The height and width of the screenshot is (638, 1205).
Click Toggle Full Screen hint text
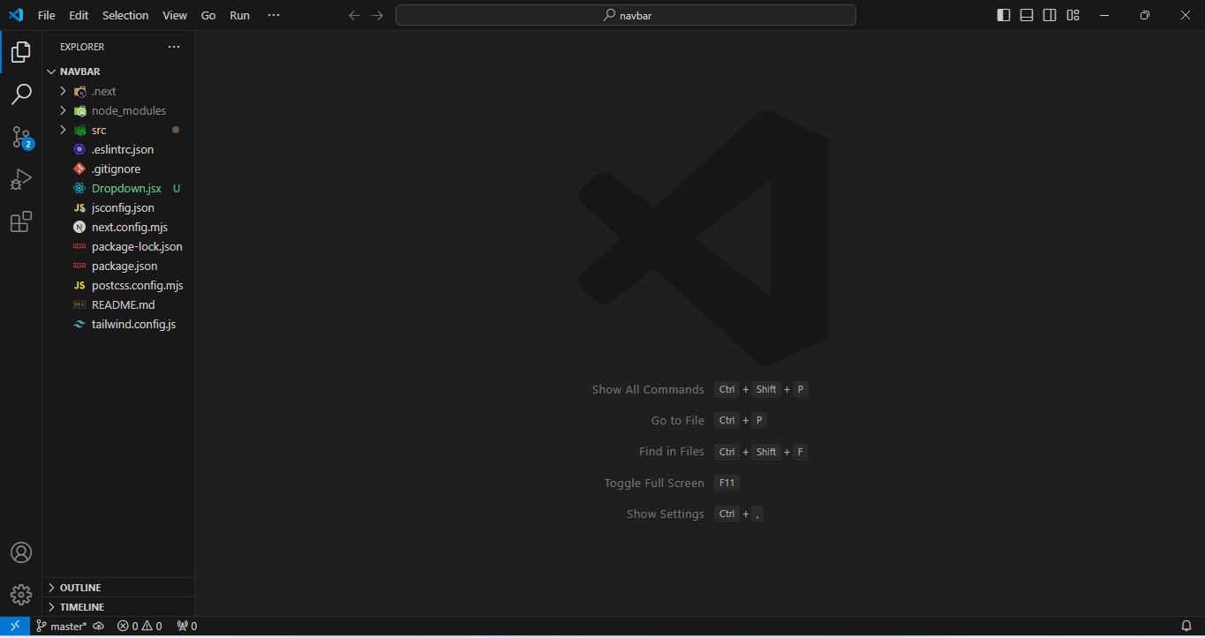(654, 483)
